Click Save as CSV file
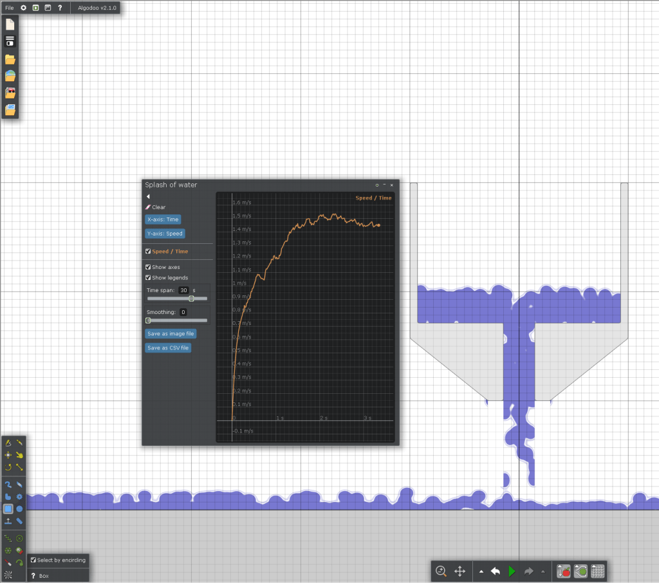659x583 pixels. 168,348
